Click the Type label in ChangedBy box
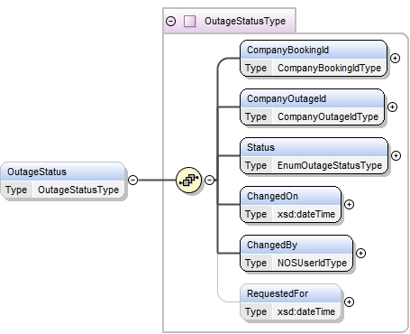This screenshot has height=334, width=410. click(x=256, y=263)
